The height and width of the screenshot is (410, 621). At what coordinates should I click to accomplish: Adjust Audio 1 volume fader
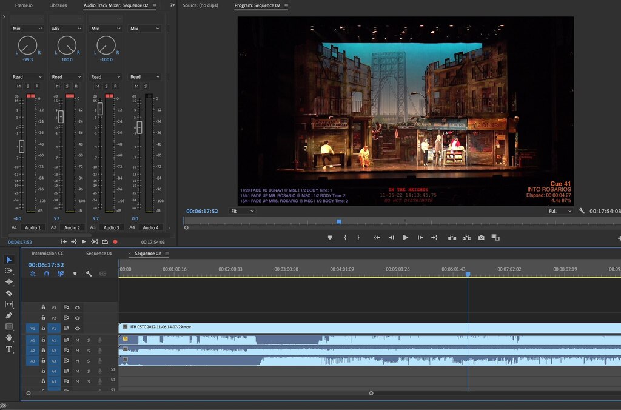coord(21,146)
